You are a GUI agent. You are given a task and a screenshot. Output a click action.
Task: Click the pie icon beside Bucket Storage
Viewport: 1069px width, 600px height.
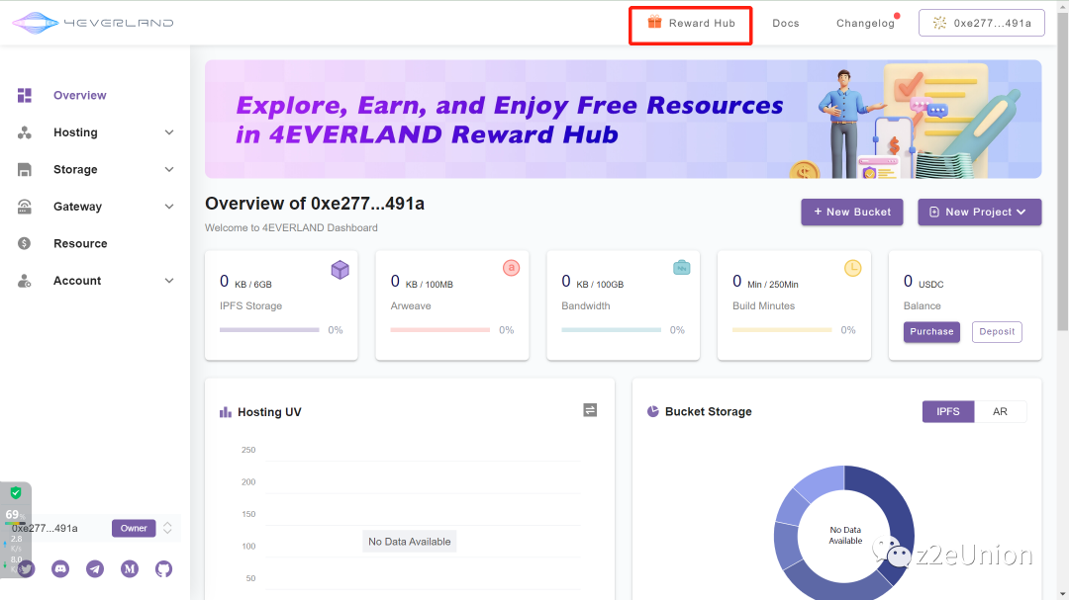point(653,411)
